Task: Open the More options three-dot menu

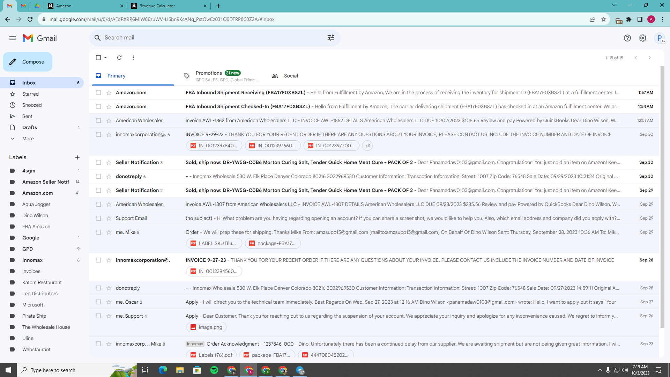Action: click(x=133, y=58)
